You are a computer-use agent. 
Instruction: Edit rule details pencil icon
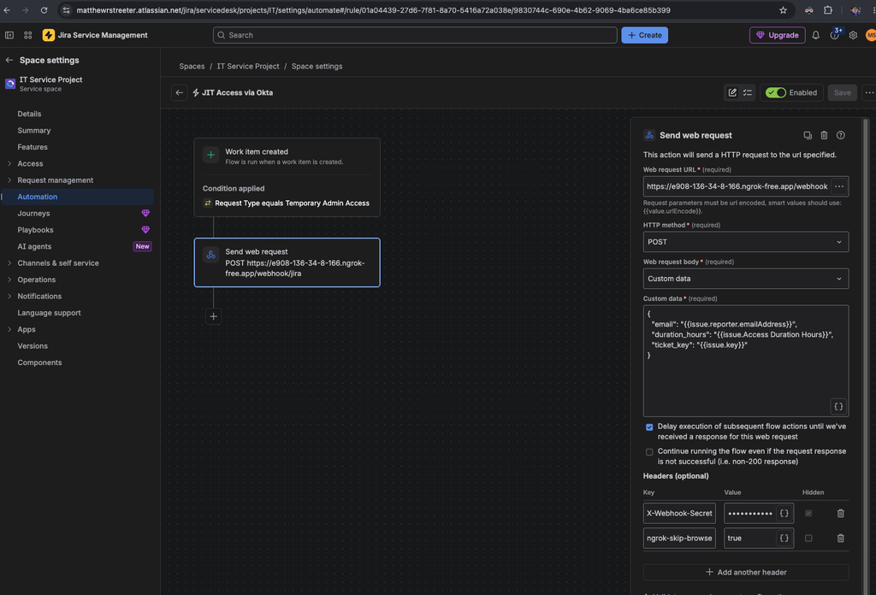732,92
